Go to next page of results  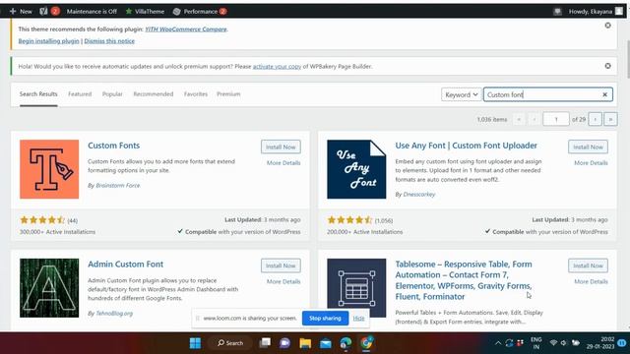(x=595, y=119)
